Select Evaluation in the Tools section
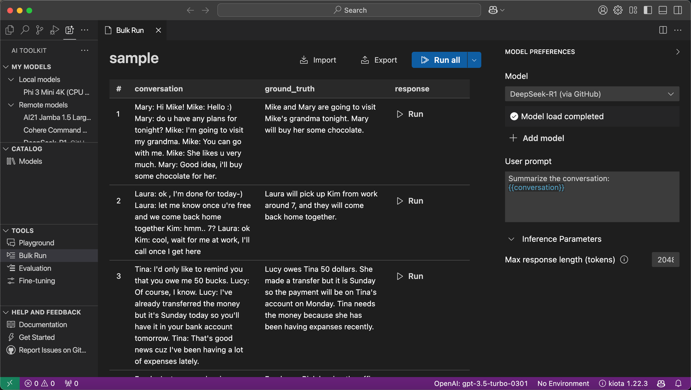The image size is (691, 390). pos(35,268)
